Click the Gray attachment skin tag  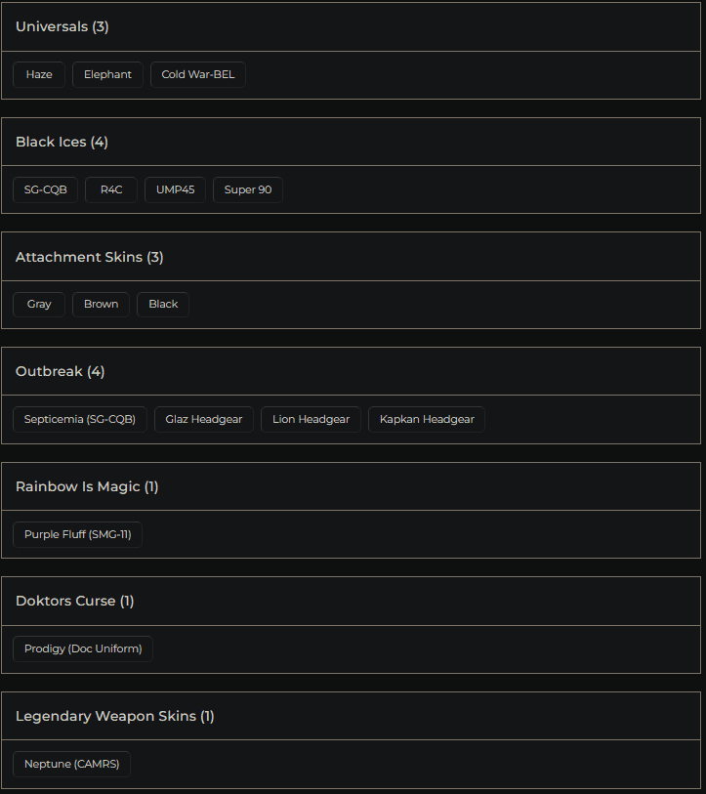[39, 305]
